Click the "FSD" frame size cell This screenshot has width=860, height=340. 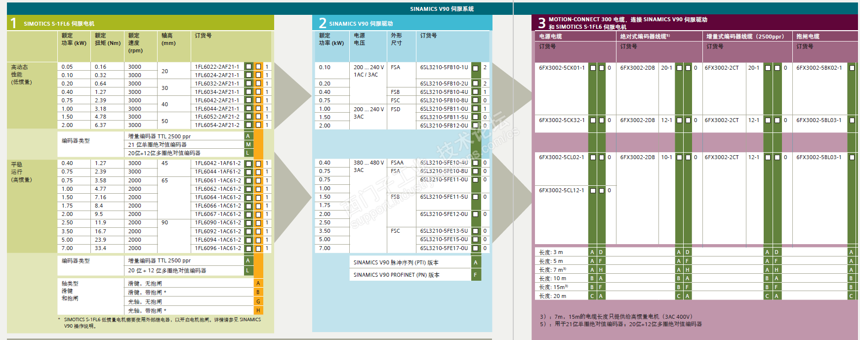click(396, 109)
